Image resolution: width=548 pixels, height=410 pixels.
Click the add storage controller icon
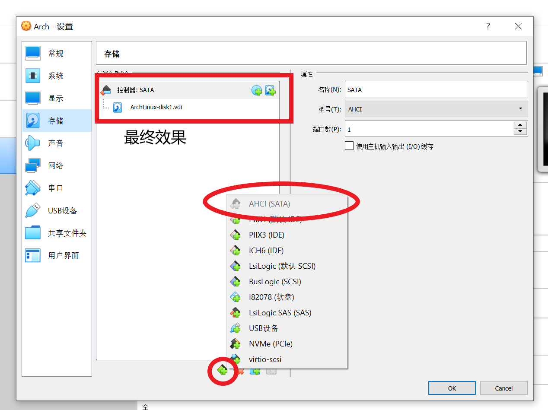pyautogui.click(x=222, y=370)
